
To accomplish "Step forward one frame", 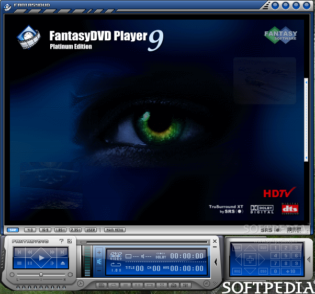I will pyautogui.click(x=52, y=263).
